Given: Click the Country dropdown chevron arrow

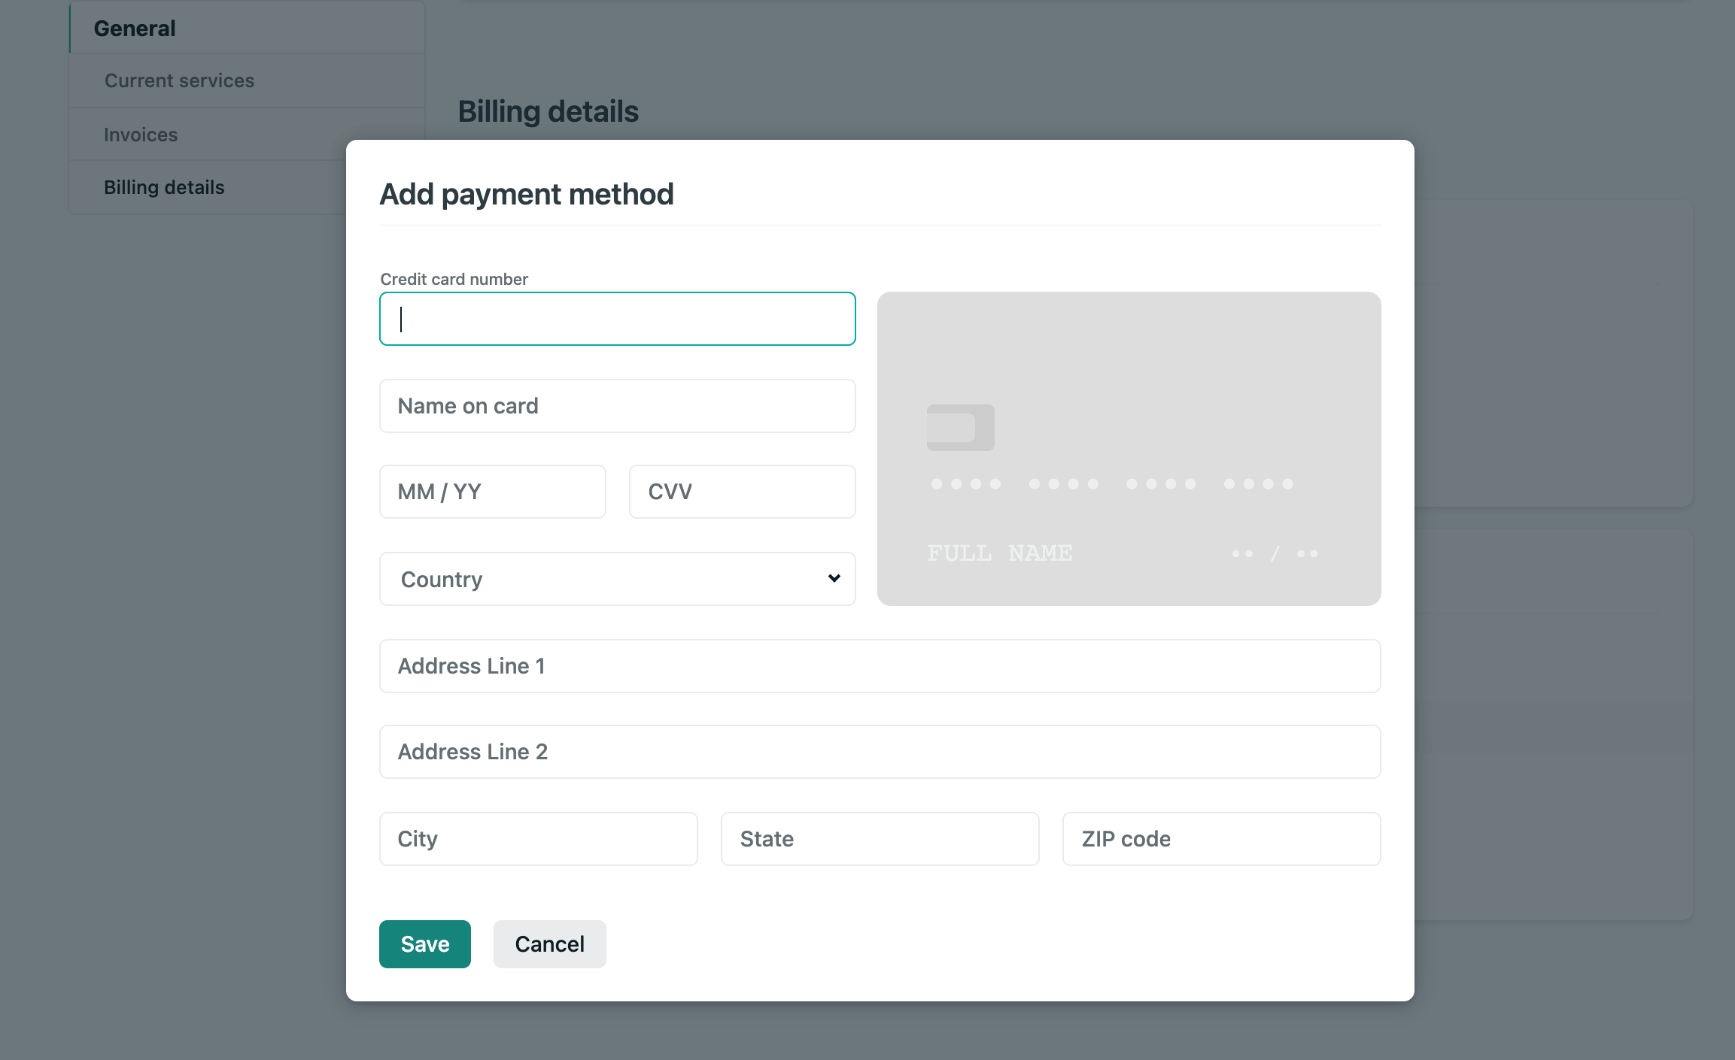Looking at the screenshot, I should [x=834, y=578].
